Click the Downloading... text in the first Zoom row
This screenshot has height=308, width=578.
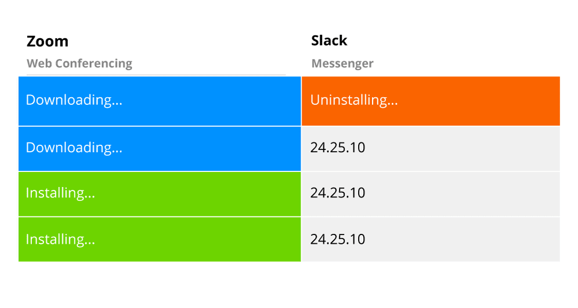coord(74,100)
